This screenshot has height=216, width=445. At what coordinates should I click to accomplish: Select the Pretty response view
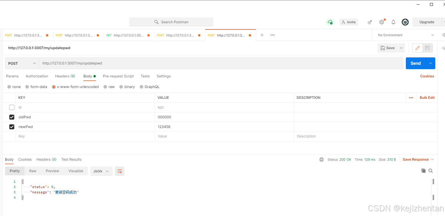15,171
